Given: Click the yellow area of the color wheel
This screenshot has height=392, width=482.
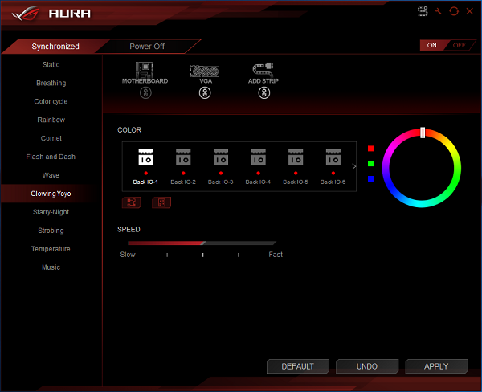Looking at the screenshot, I should (451, 146).
